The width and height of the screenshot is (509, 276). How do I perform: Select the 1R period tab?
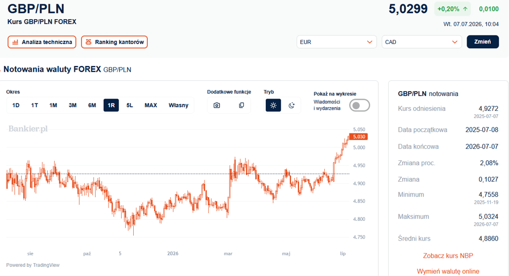[x=111, y=105]
